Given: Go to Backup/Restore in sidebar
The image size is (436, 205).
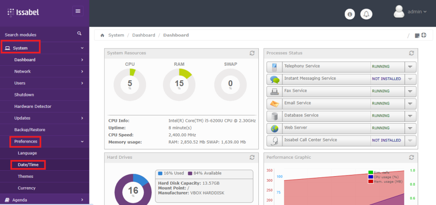Looking at the screenshot, I should 29,130.
